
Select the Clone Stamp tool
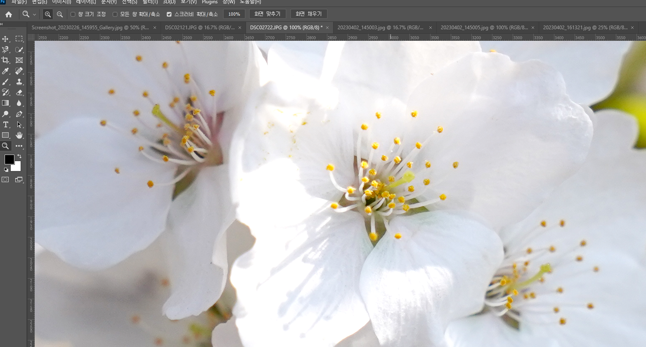click(19, 82)
